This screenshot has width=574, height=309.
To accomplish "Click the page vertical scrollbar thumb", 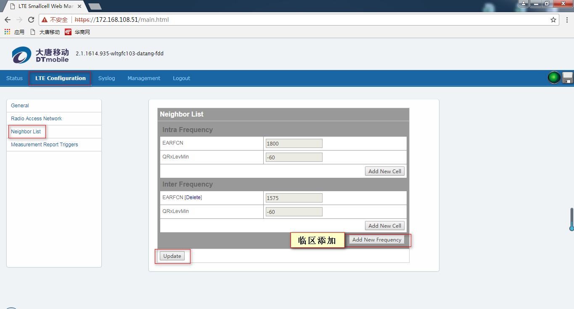I will [x=571, y=219].
